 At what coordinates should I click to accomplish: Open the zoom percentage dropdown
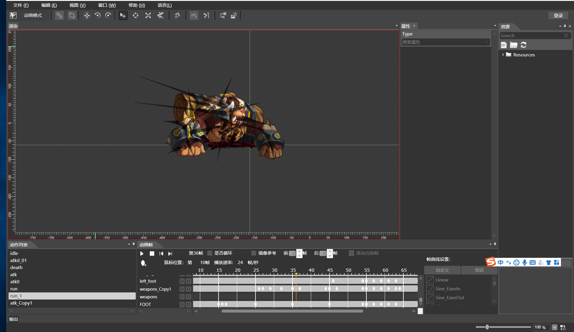[554, 327]
